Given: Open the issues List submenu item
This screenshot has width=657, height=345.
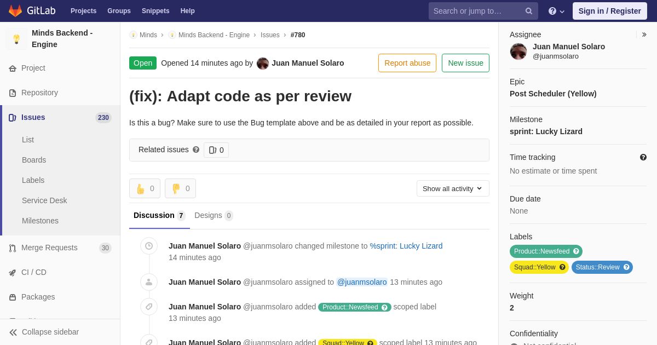Looking at the screenshot, I should (x=28, y=140).
